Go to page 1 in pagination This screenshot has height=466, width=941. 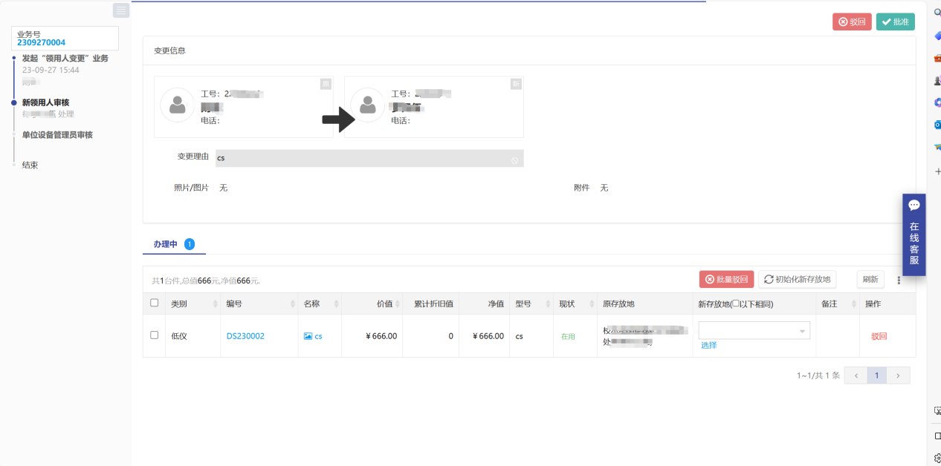pos(876,375)
